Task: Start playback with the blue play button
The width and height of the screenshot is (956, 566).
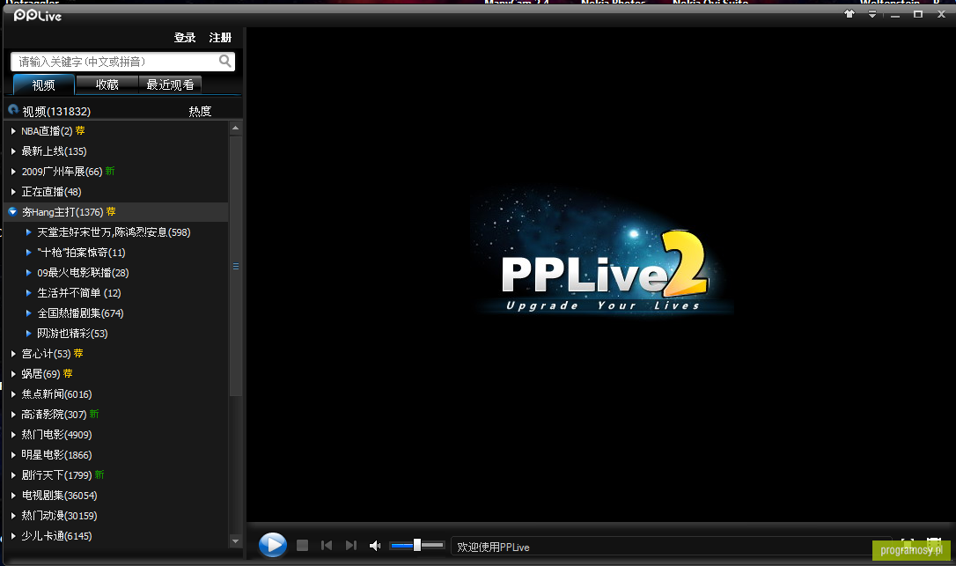Action: [273, 545]
